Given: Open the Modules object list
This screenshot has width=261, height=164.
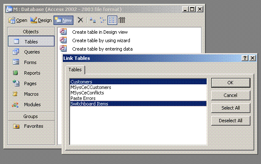Looking at the screenshot, I should 31,105.
